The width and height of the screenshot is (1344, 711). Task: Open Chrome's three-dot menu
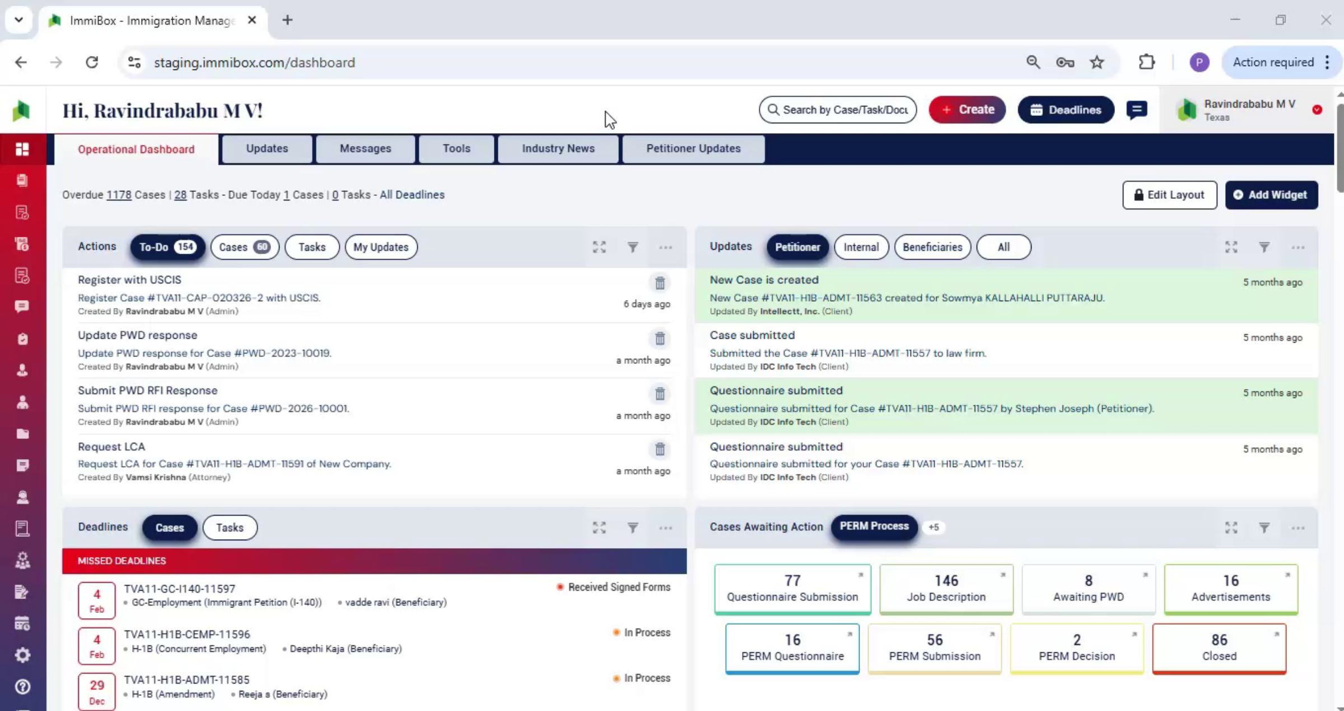1327,62
